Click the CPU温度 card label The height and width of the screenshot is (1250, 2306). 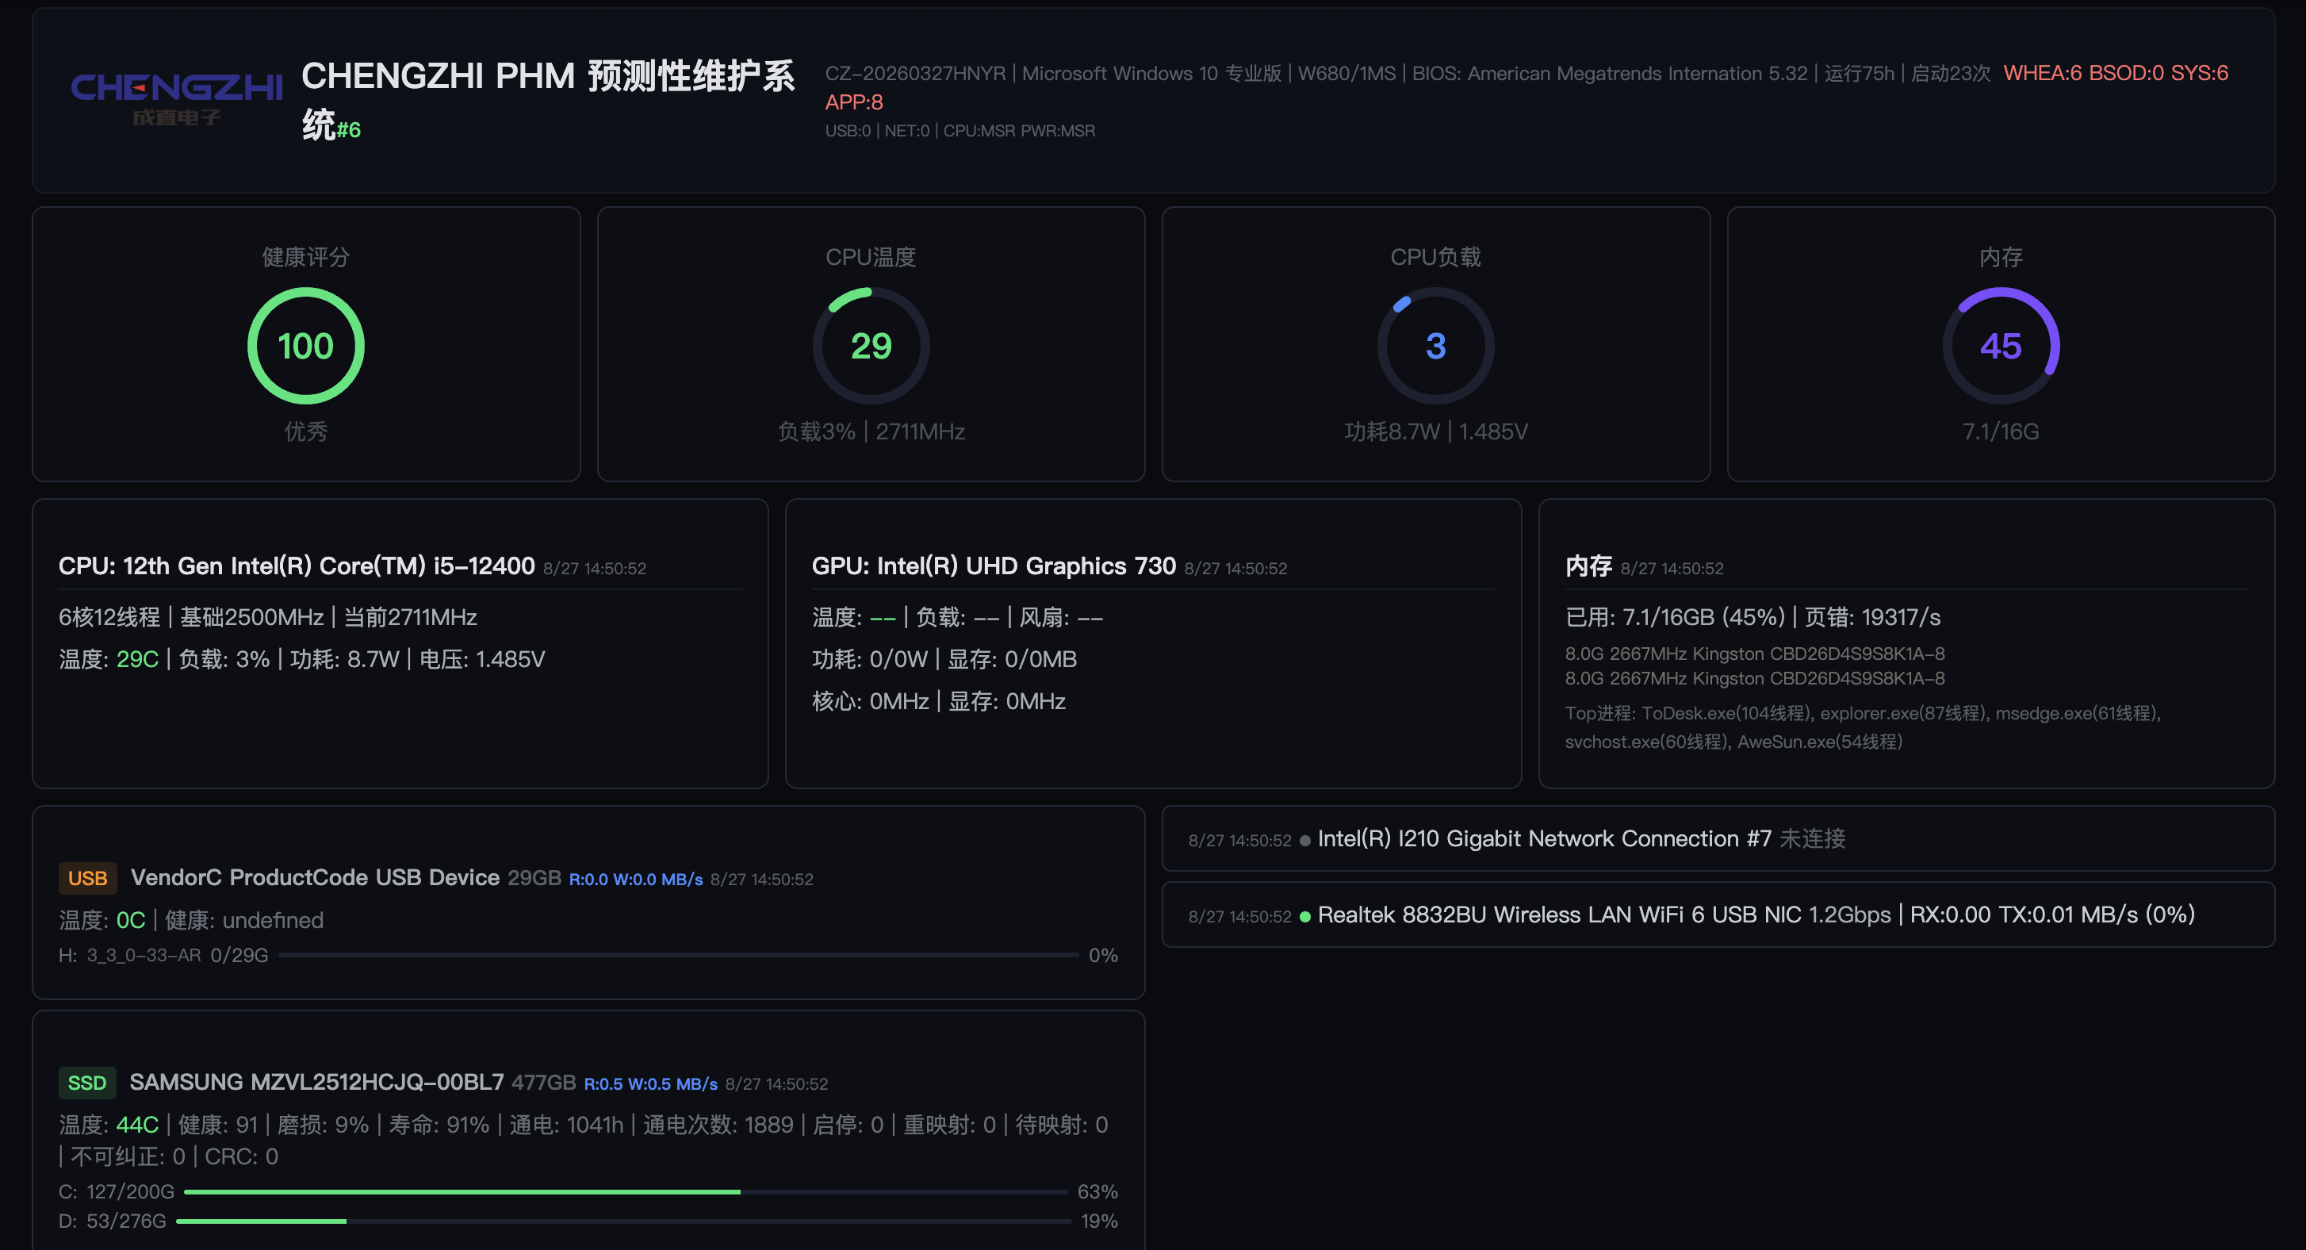tap(871, 257)
